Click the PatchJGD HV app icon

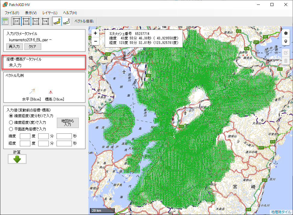pos(5,5)
